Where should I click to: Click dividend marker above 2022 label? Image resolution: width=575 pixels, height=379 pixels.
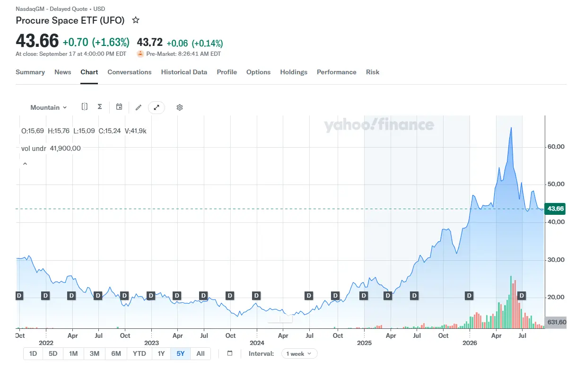(x=46, y=296)
